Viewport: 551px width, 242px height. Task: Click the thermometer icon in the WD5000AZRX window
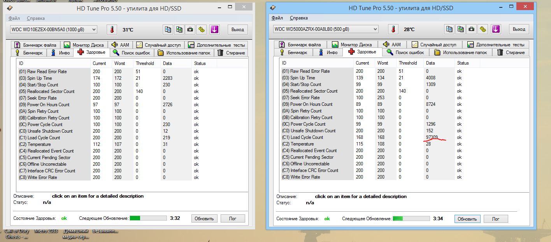click(x=393, y=29)
